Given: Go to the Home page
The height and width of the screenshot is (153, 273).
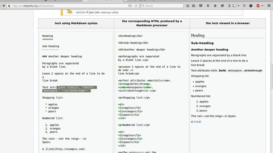Looking at the screenshot, I should (215, 6).
